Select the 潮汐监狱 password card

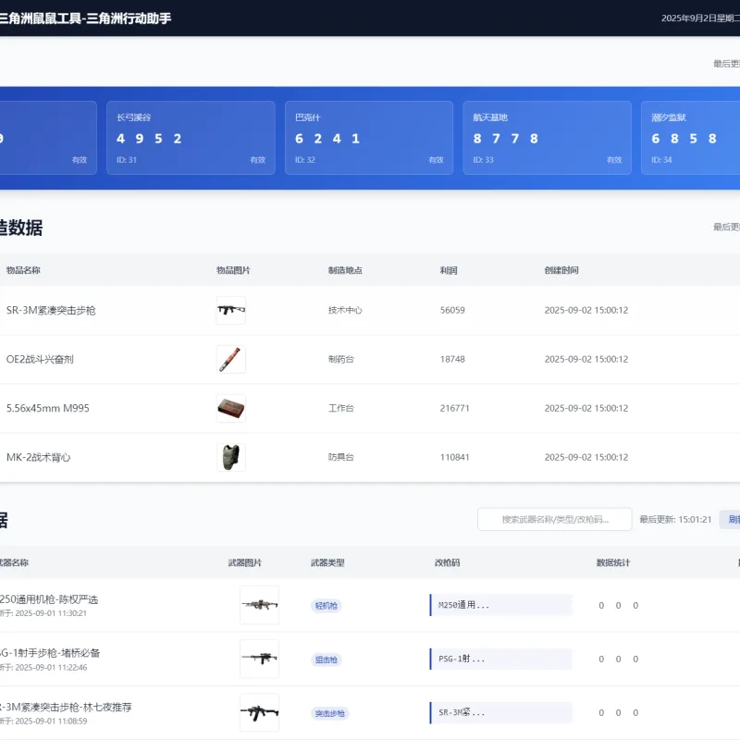pos(690,138)
